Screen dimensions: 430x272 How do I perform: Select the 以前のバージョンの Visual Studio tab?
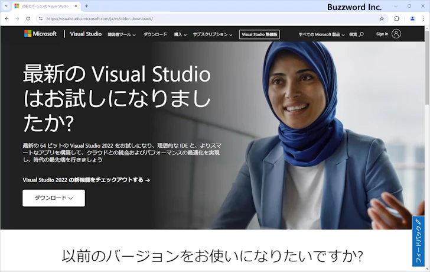pos(46,6)
